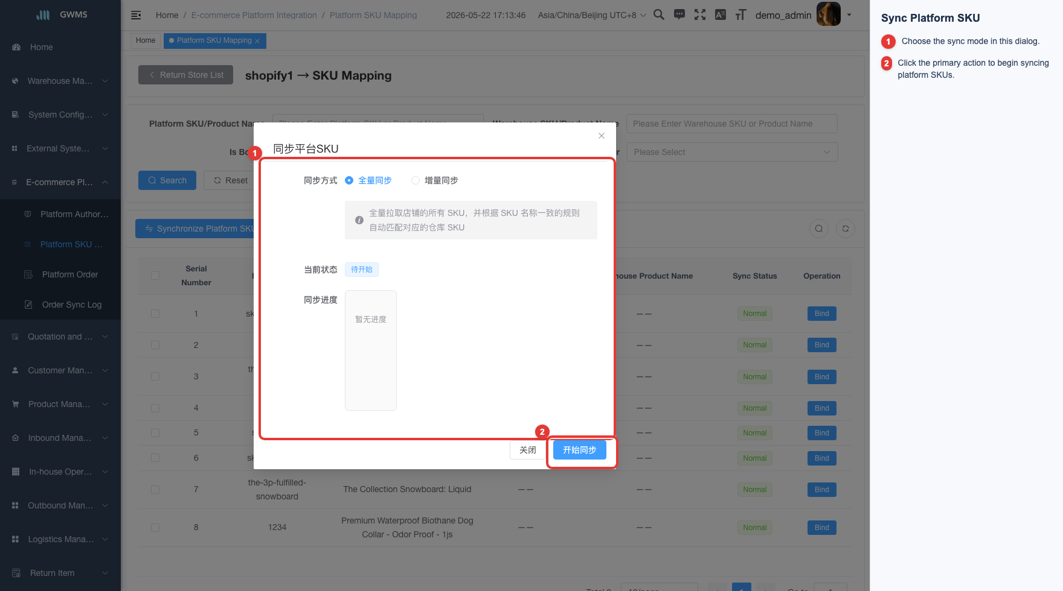This screenshot has height=591, width=1063.
Task: Click Return Store List button
Action: coord(185,75)
